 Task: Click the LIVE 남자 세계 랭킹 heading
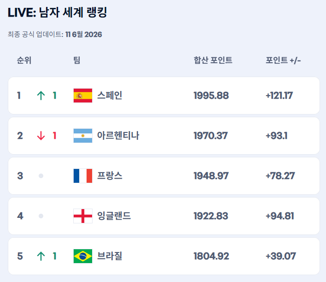[58, 12]
